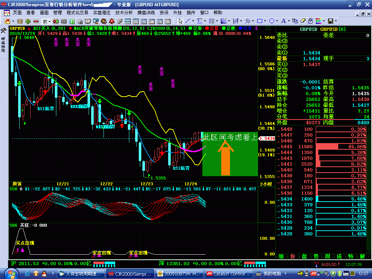Click the QQ penguin quick launch icon
The height and width of the screenshot is (279, 372).
(x=44, y=274)
